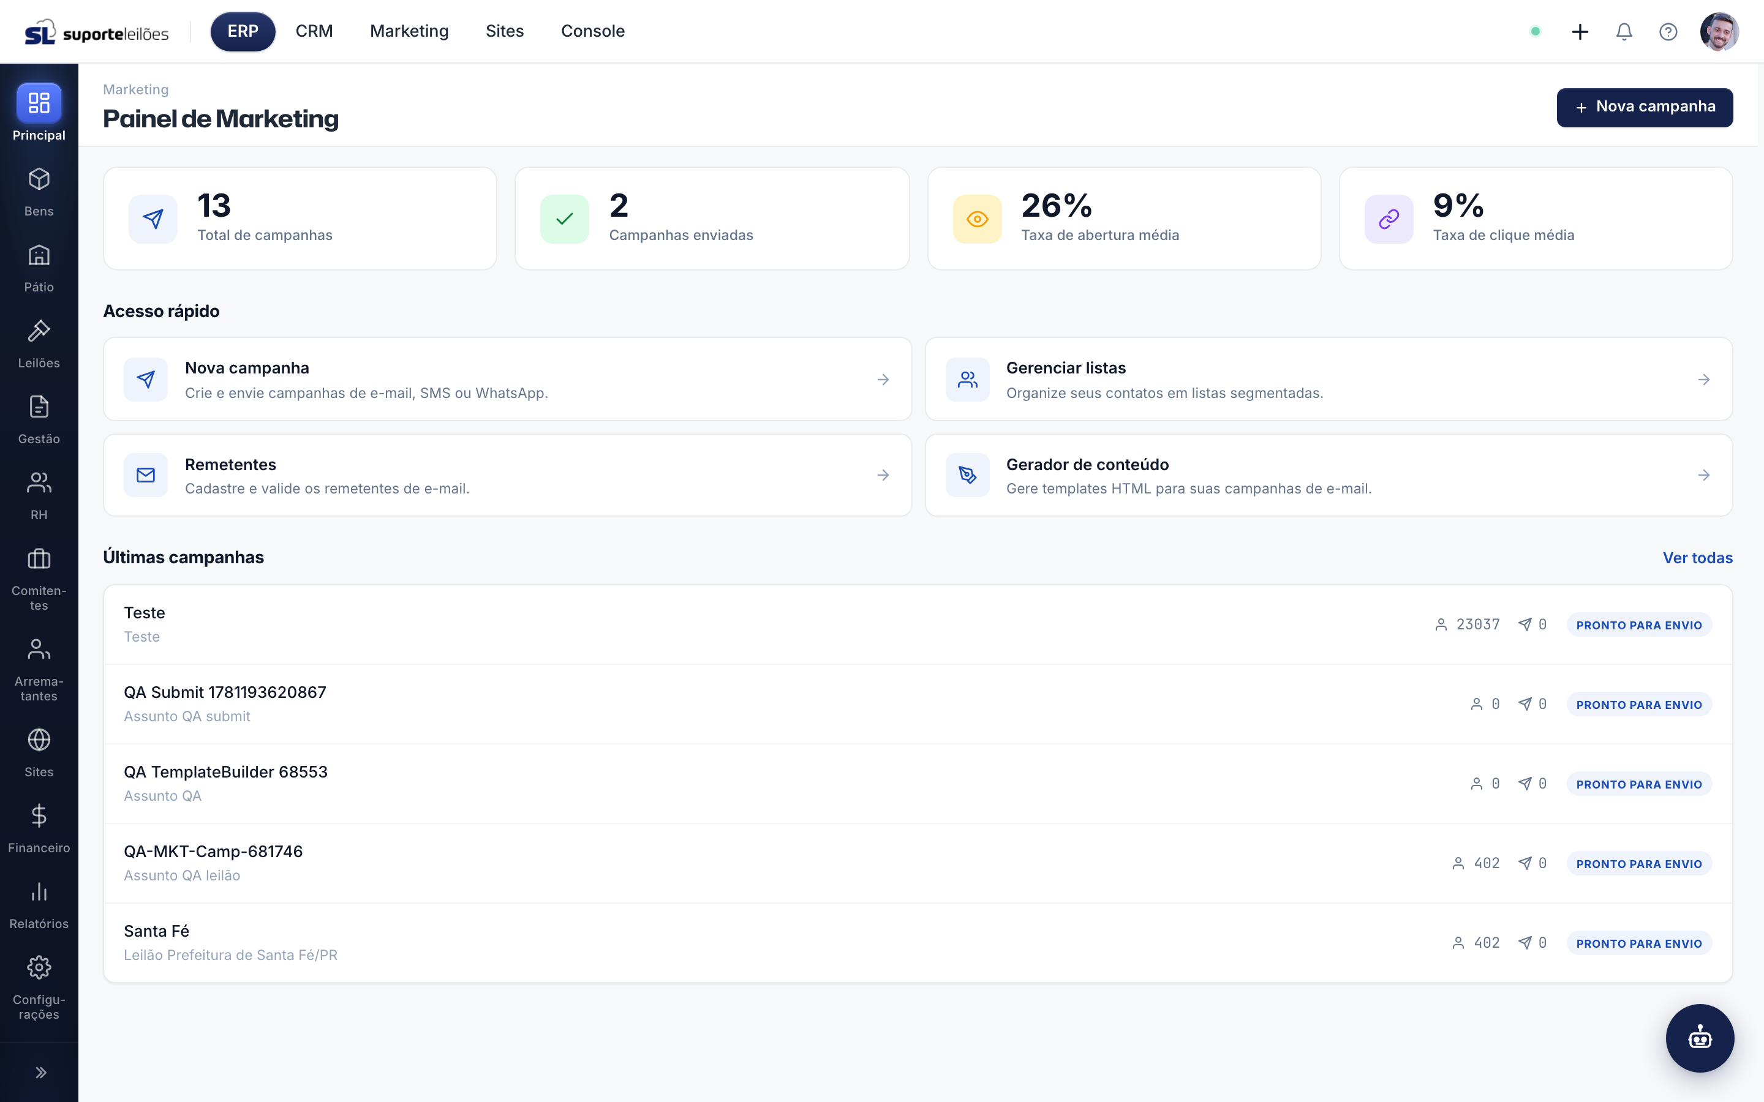Open Gerenciar listas quick access card
Viewport: 1764px width, 1102px height.
tap(1328, 379)
